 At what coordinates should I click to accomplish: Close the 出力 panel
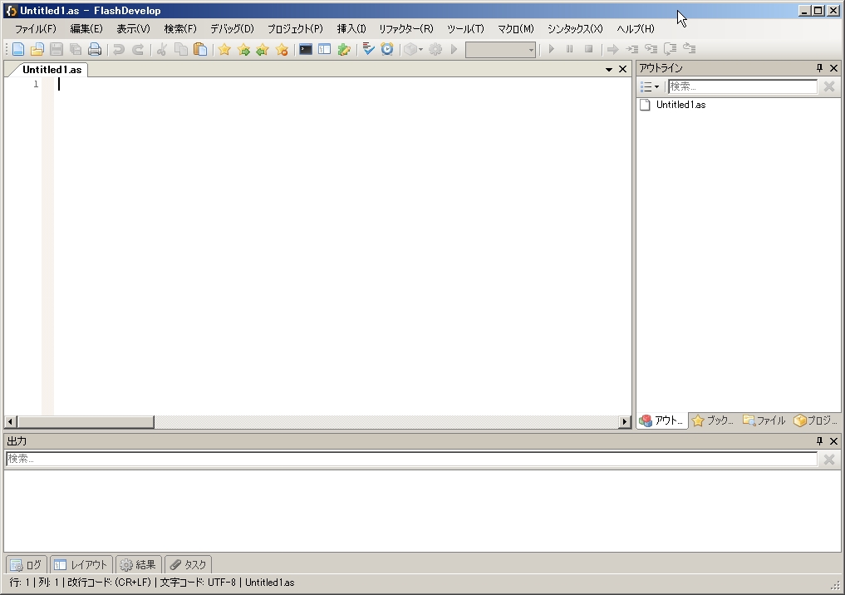pos(833,441)
